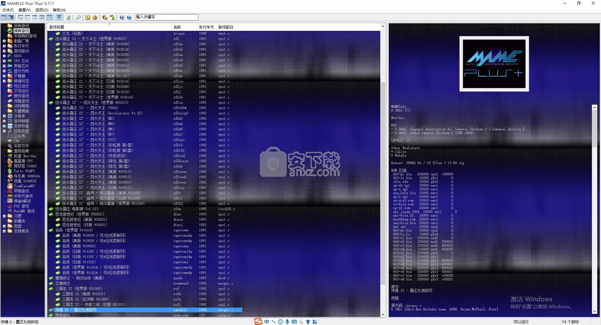This screenshot has width=601, height=325.
Task: Click the magnifier search icon in toolbar
Action: (78, 17)
